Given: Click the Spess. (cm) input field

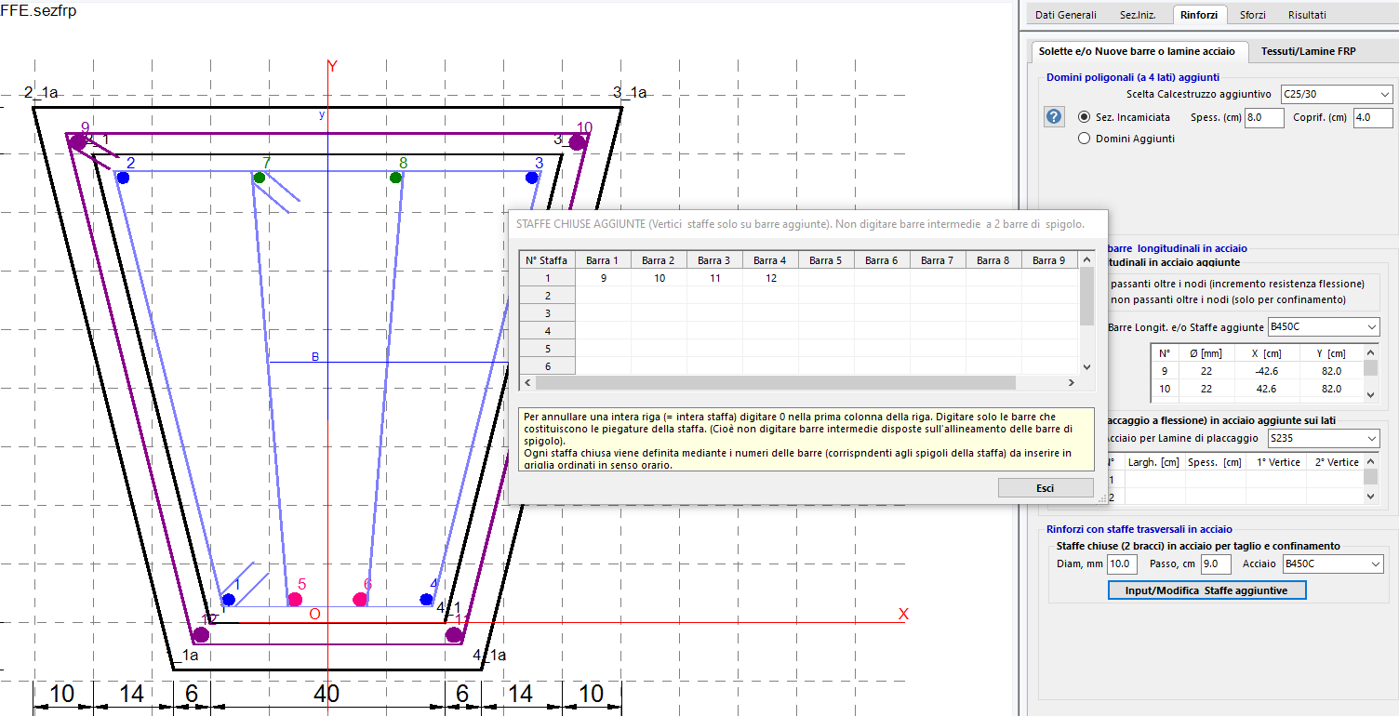Looking at the screenshot, I should coord(1264,118).
